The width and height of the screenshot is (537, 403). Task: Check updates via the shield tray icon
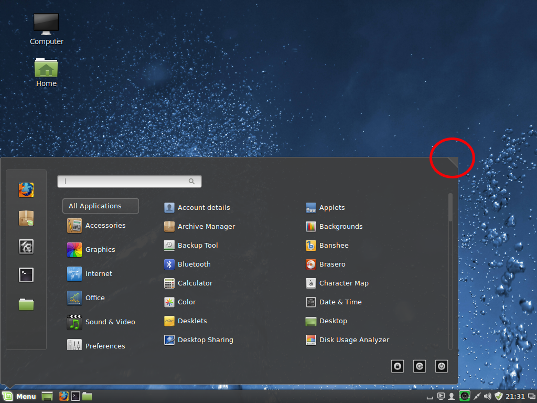coord(498,396)
